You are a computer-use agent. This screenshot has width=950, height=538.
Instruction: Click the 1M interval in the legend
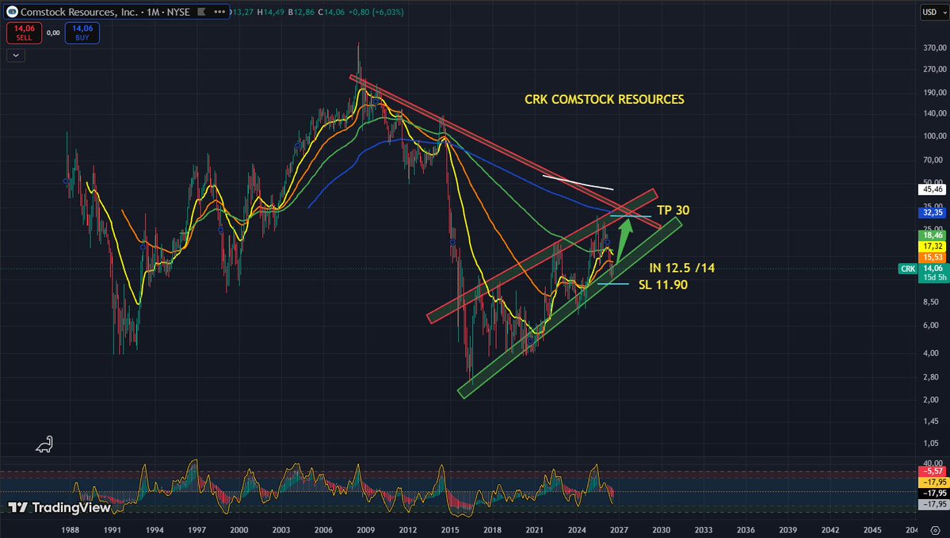(153, 12)
